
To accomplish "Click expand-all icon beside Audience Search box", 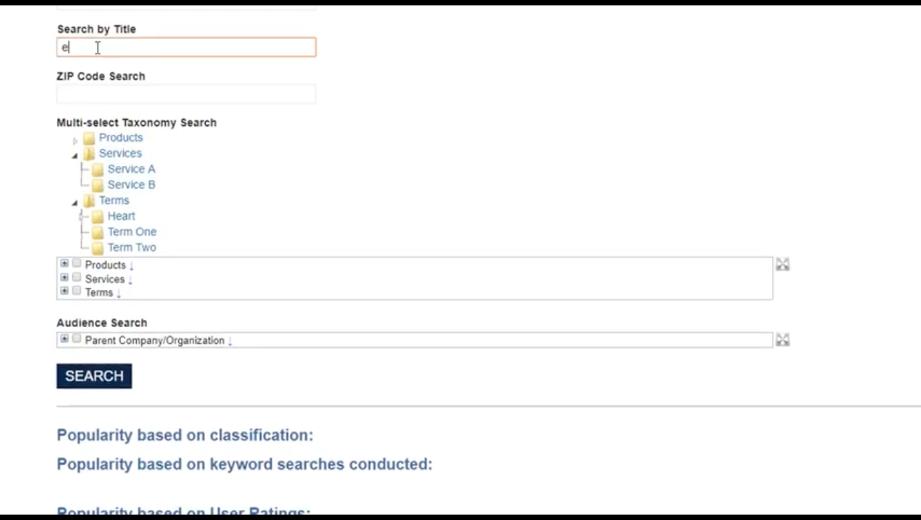I will (x=783, y=340).
